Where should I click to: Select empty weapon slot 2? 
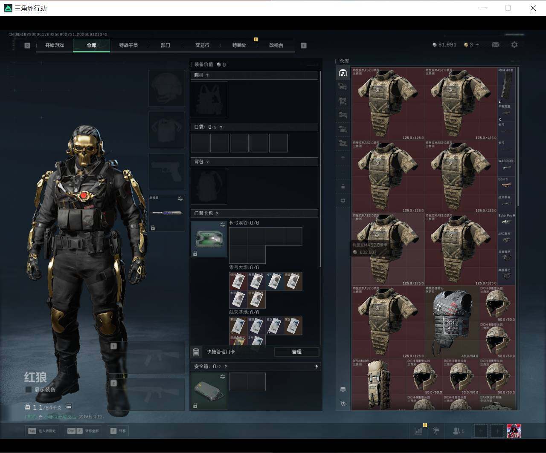click(x=147, y=394)
